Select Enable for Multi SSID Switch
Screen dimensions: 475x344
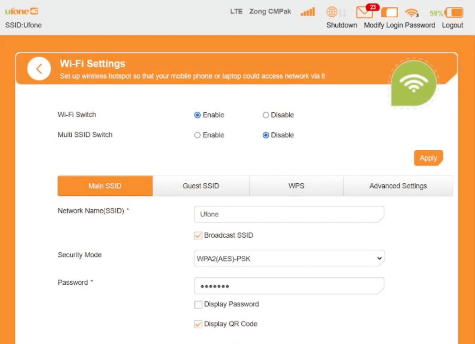coord(197,135)
